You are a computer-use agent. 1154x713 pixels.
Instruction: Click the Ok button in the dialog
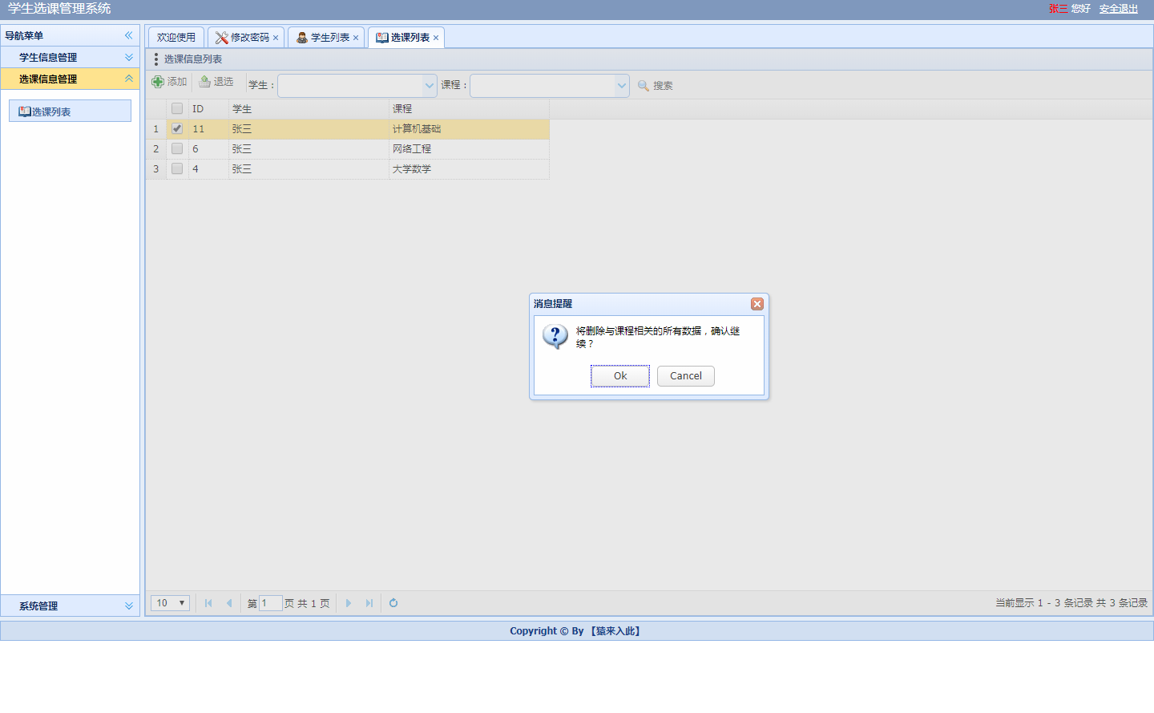coord(620,376)
